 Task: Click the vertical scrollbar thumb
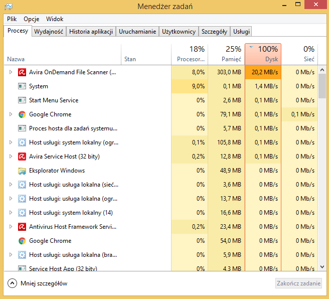[x=322, y=86]
